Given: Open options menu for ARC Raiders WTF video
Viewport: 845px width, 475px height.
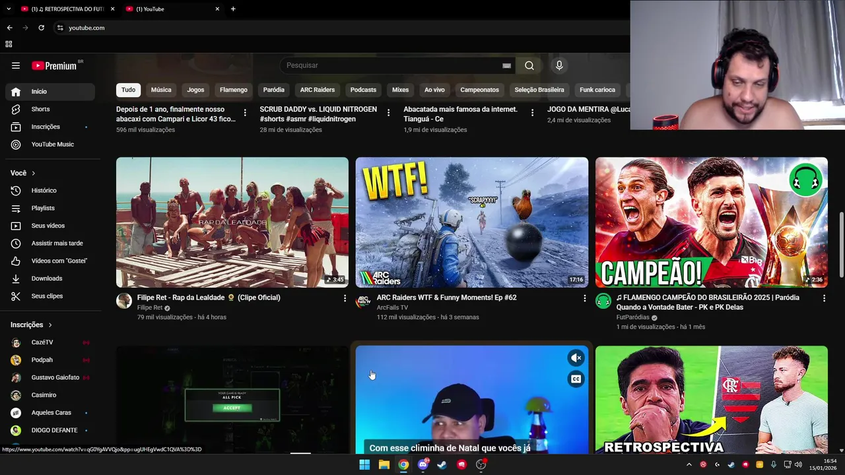Looking at the screenshot, I should (x=584, y=298).
